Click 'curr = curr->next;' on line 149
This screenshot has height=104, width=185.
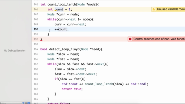[71, 24]
